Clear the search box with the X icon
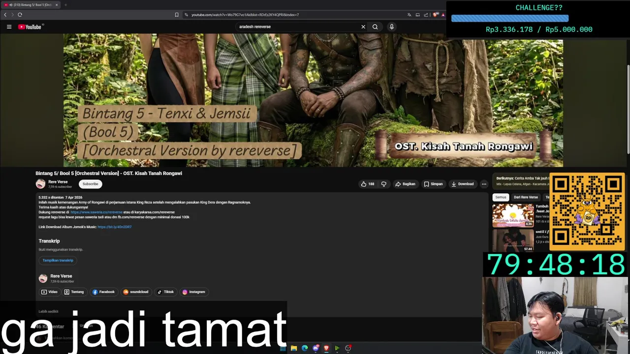 (x=363, y=27)
